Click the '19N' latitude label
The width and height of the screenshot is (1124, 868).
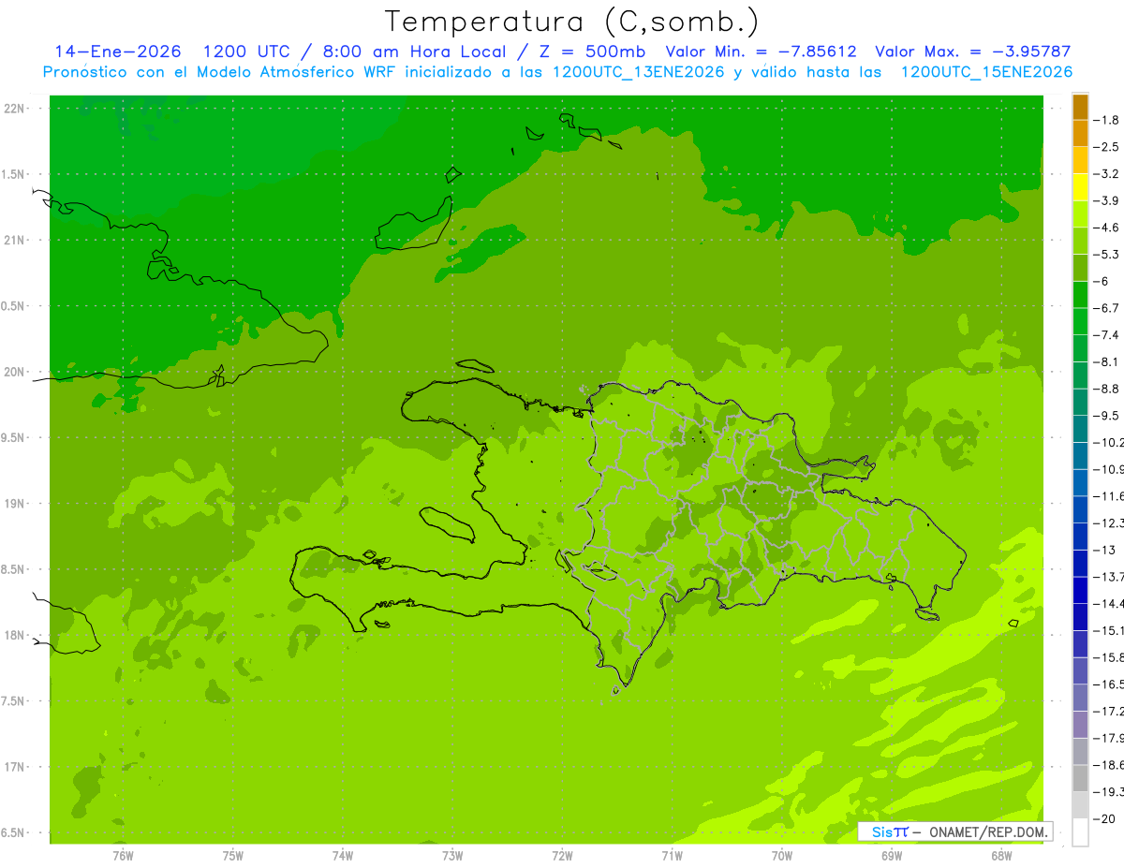click(x=15, y=504)
